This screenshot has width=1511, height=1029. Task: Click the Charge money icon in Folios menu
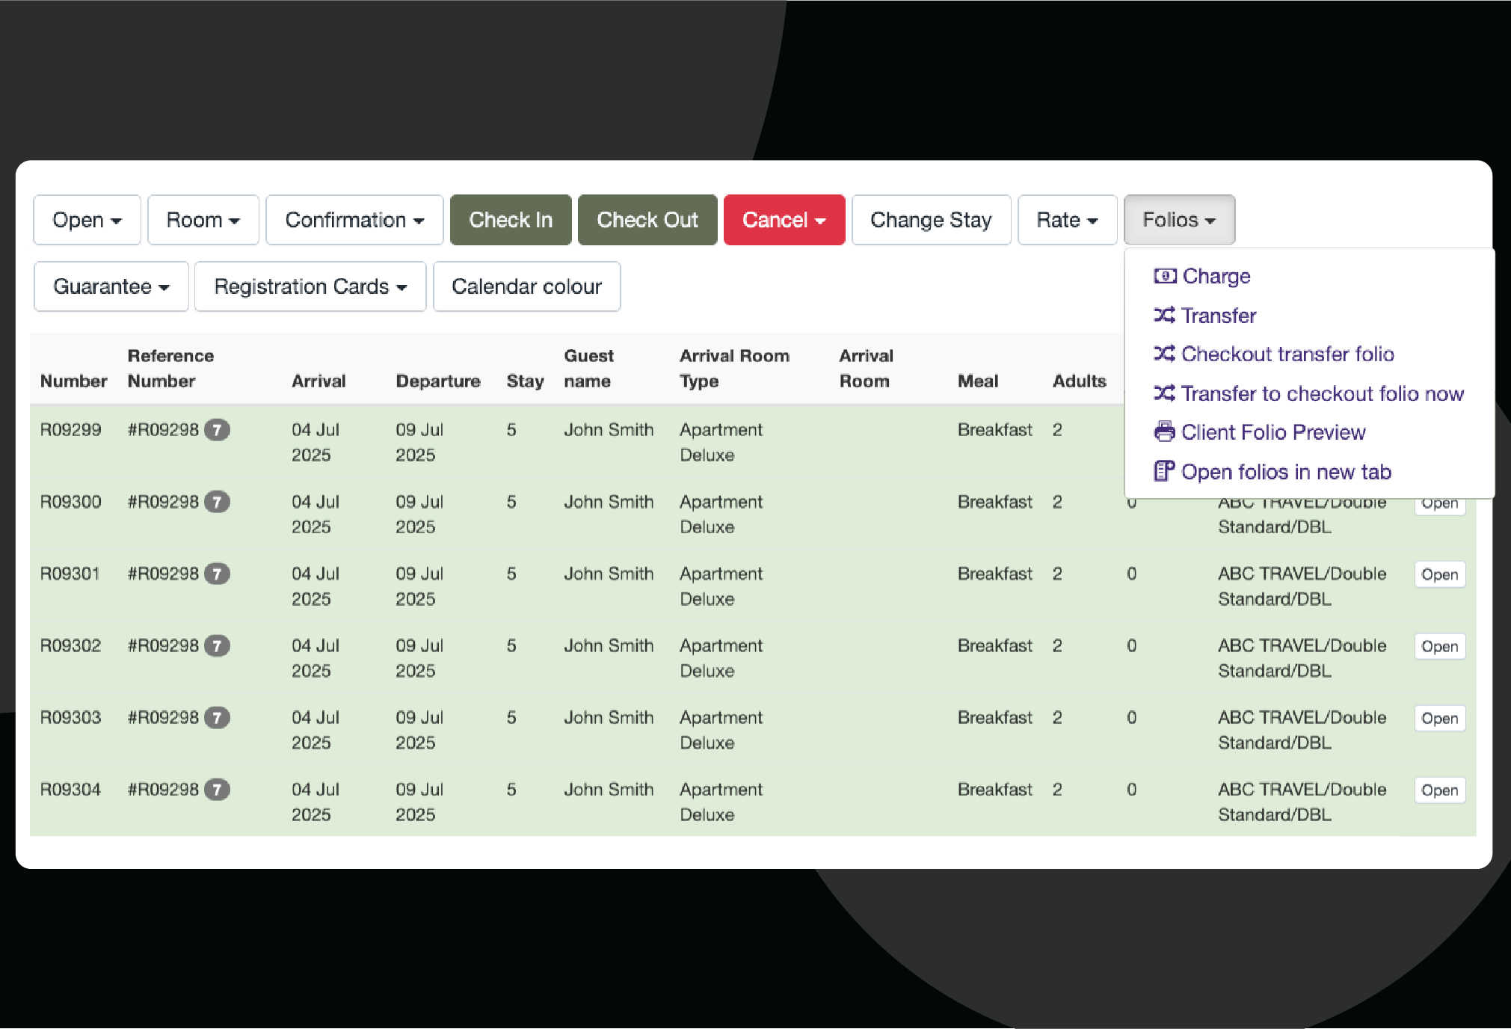click(1164, 276)
